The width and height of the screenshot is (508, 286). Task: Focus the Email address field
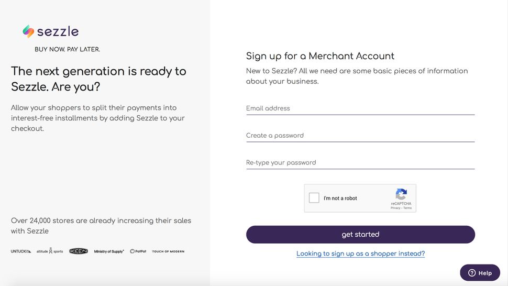coord(360,108)
